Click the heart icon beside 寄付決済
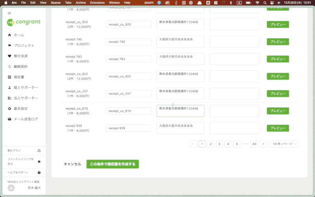 [9, 56]
